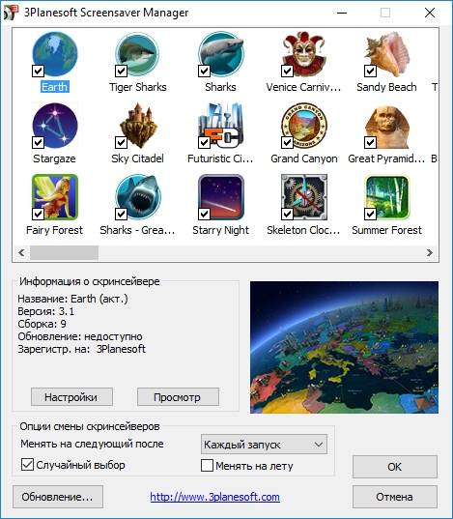Click the Название: Earth (акт.) line
453x519 pixels.
pos(72,299)
